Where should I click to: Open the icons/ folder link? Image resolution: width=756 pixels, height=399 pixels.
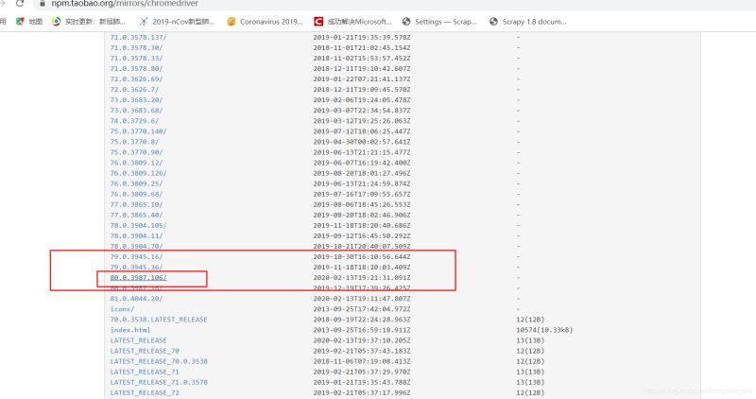(122, 309)
